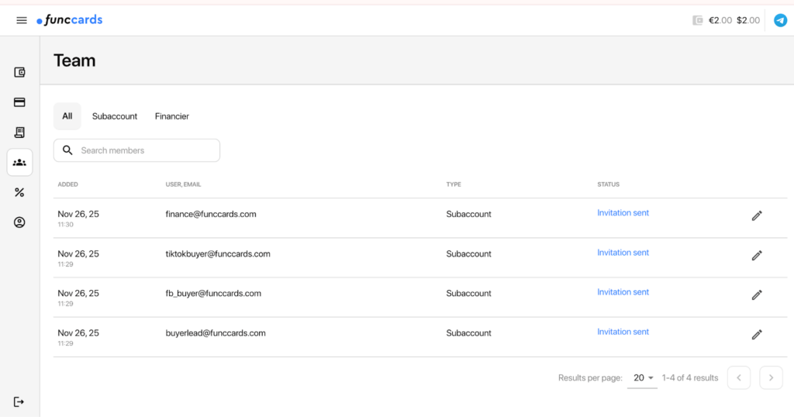Go to the next results page
The image size is (794, 417).
click(x=772, y=378)
